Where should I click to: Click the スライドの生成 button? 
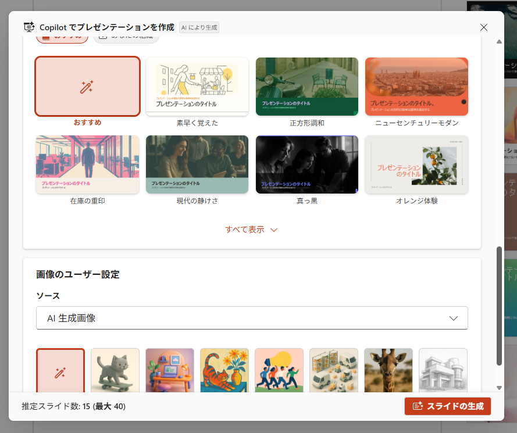pos(447,406)
